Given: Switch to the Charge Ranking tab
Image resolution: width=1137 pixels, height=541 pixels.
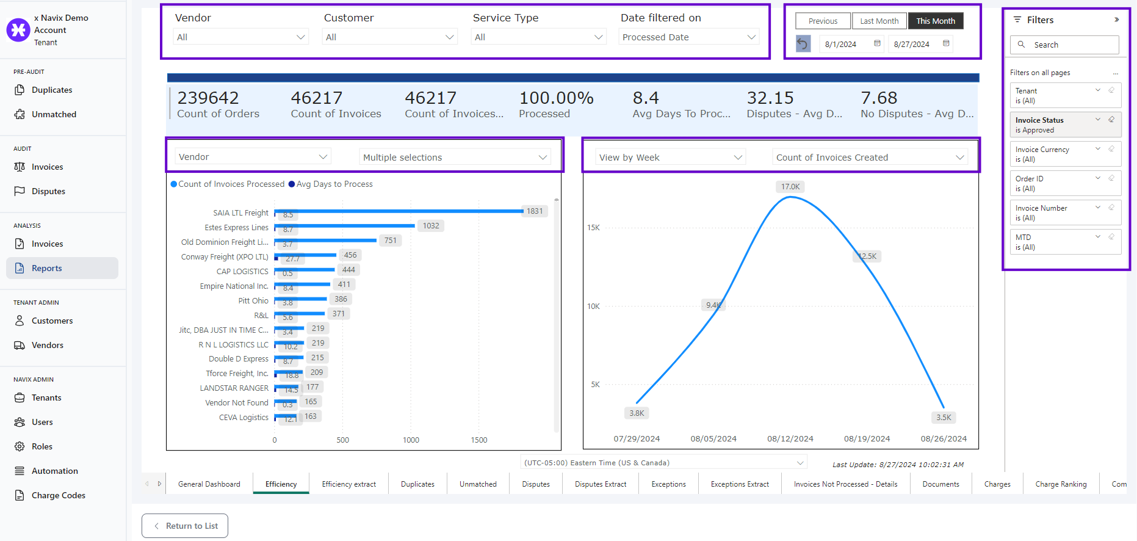Looking at the screenshot, I should click(x=1061, y=484).
